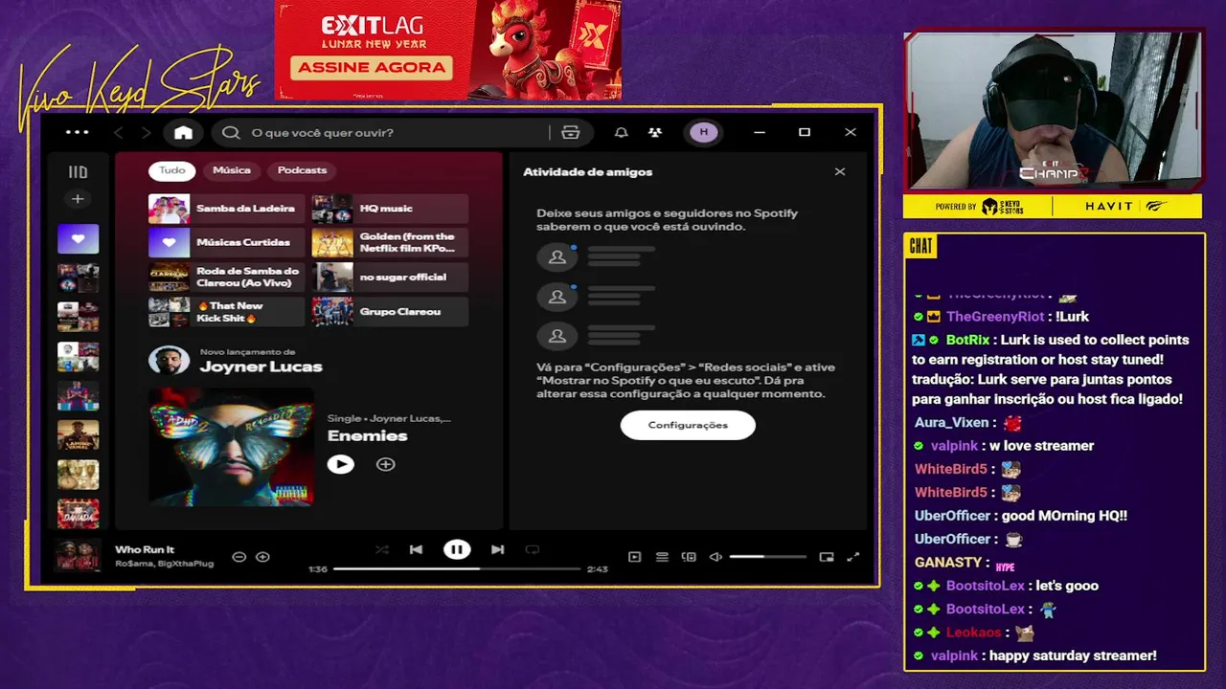Add Enemies to your library
The image size is (1226, 689).
[x=385, y=464]
